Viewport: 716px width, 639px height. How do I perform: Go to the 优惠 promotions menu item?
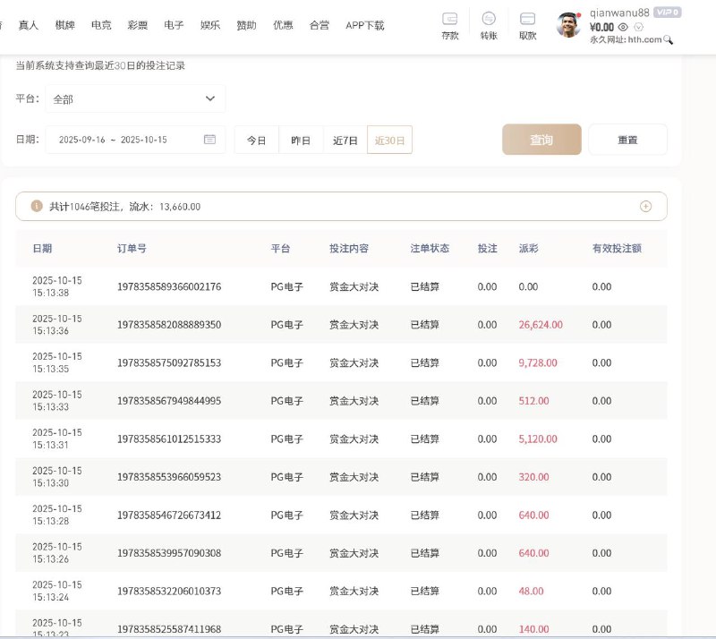tap(283, 26)
